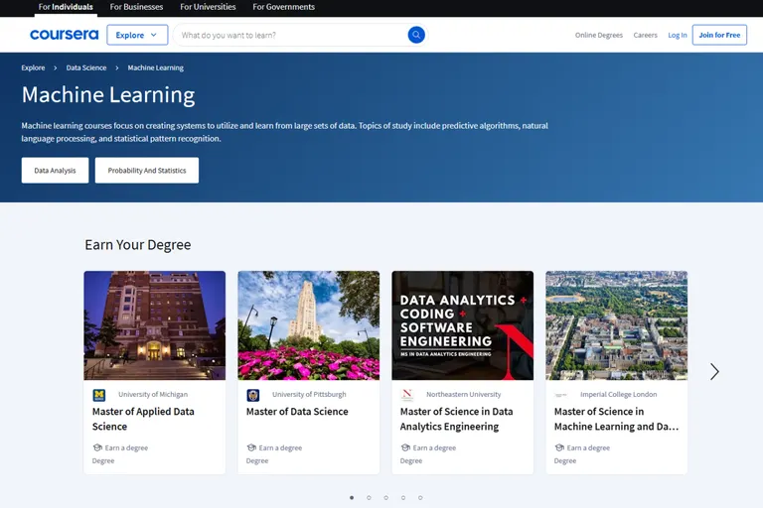The height and width of the screenshot is (508, 763).
Task: Click the Machine Learning breadcrumb link
Action: coord(156,67)
